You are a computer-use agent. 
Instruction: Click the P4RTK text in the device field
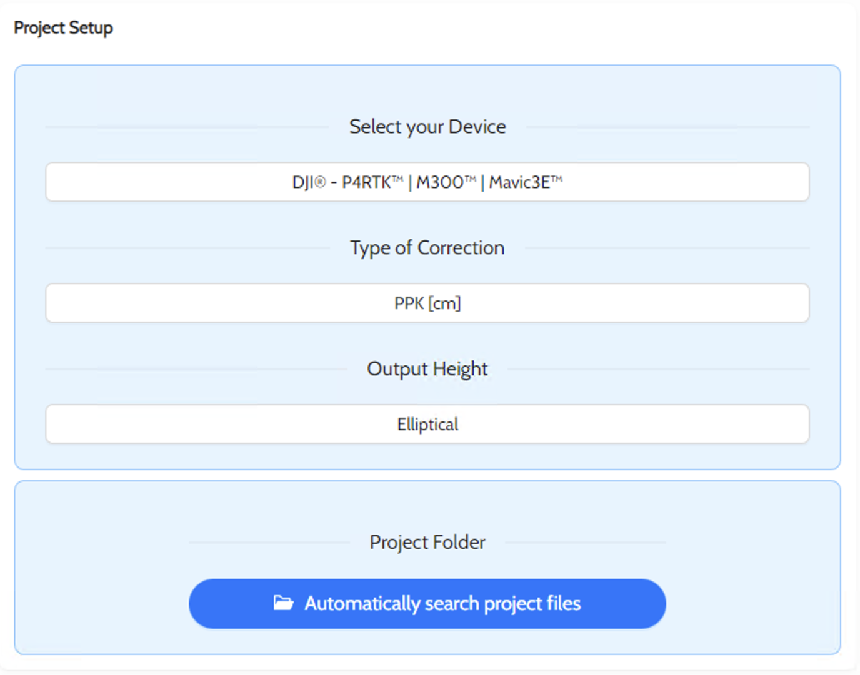coord(368,182)
